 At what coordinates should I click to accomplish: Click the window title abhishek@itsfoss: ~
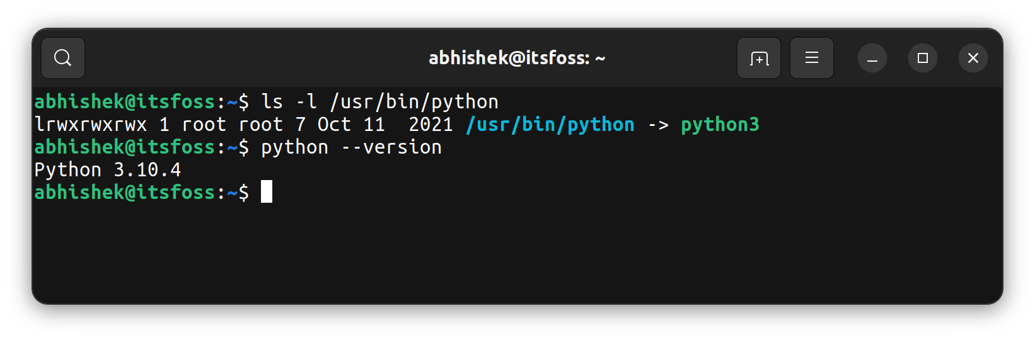[x=517, y=58]
